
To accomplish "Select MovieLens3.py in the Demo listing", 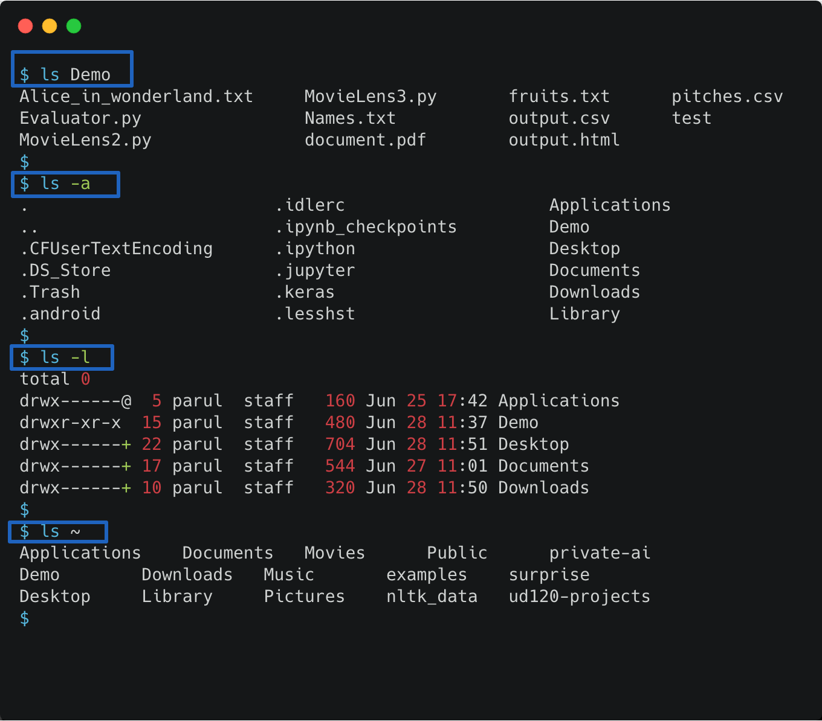I will [x=371, y=97].
